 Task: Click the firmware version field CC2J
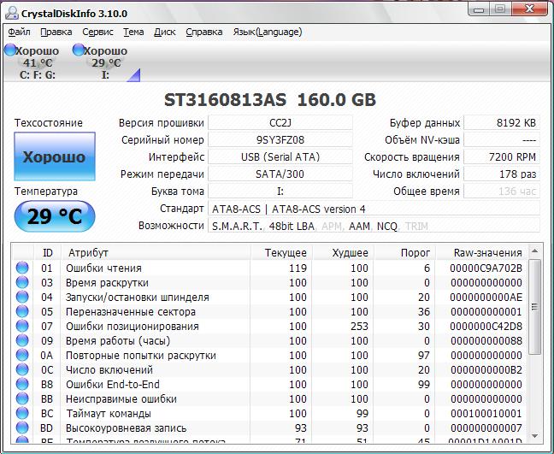point(280,122)
